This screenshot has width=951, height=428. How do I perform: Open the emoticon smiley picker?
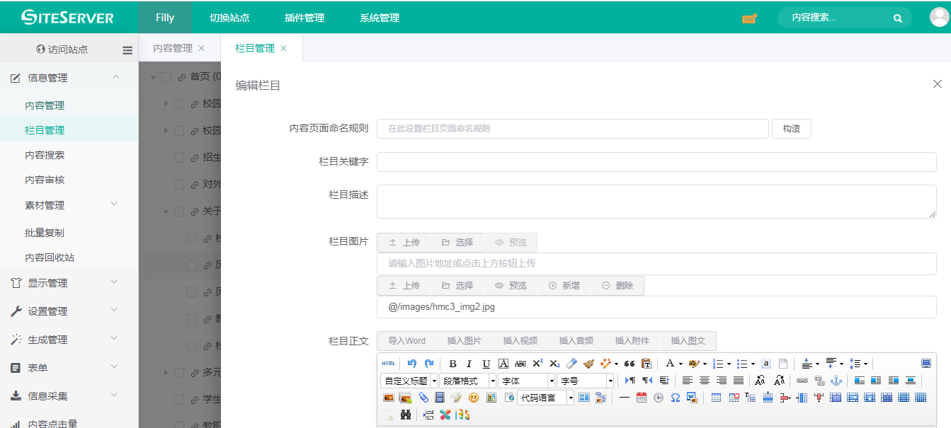coord(474,398)
